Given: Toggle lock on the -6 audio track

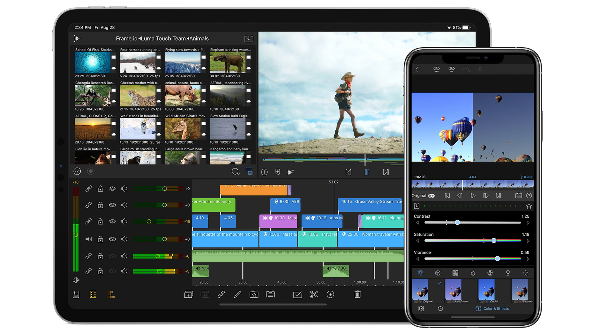Looking at the screenshot, I should 100,256.
